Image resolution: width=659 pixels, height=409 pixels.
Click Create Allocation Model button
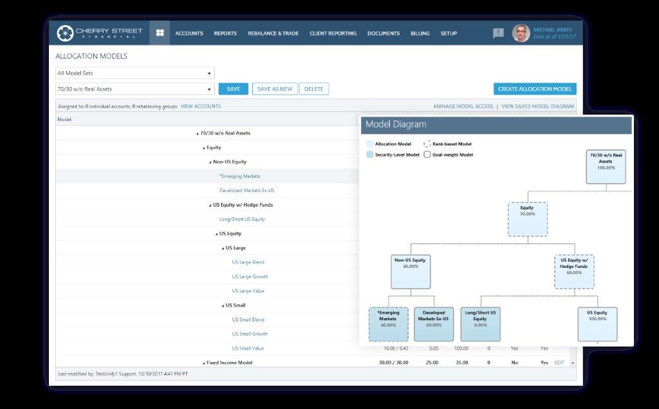click(535, 89)
